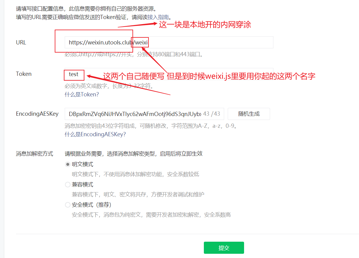Click 随机生成 to generate a new key

click(x=249, y=114)
